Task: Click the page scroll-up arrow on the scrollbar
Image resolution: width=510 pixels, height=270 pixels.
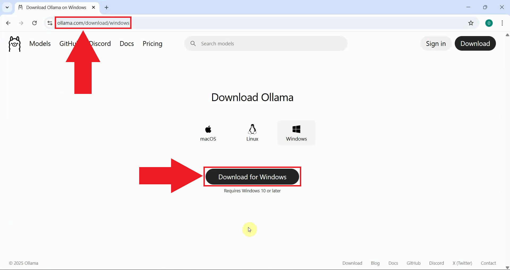Action: pyautogui.click(x=507, y=35)
